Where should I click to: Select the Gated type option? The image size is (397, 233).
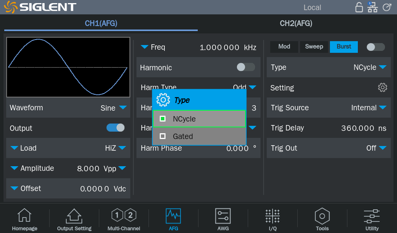click(x=199, y=136)
